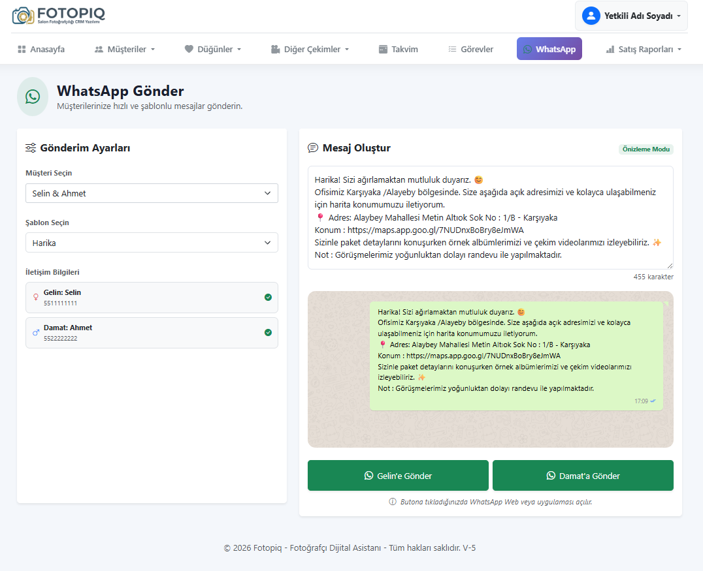
Task: Go to the Takvim tab
Action: click(x=398, y=49)
